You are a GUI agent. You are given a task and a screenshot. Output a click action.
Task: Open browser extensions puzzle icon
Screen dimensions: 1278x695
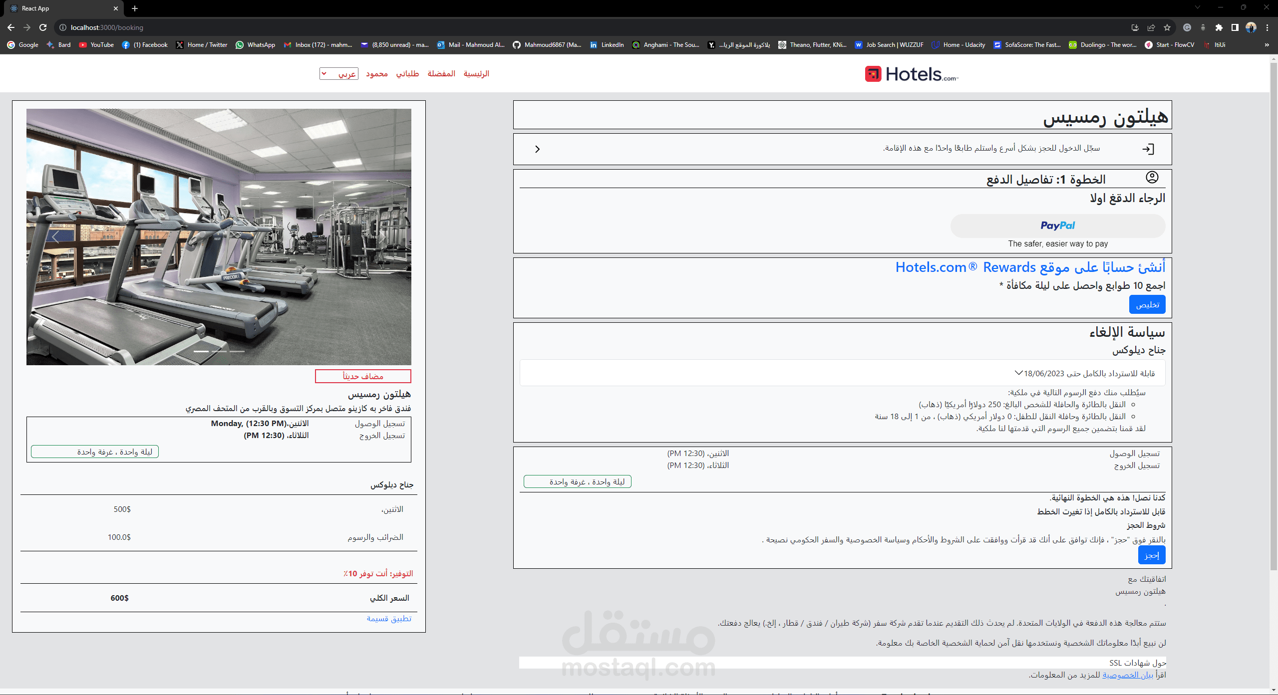(1219, 27)
